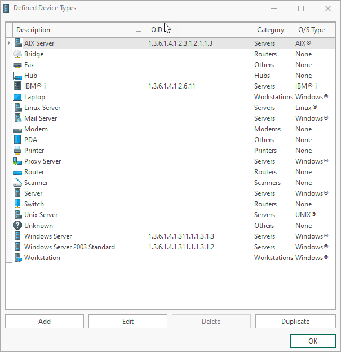Confirm with the OK button

coord(313,341)
